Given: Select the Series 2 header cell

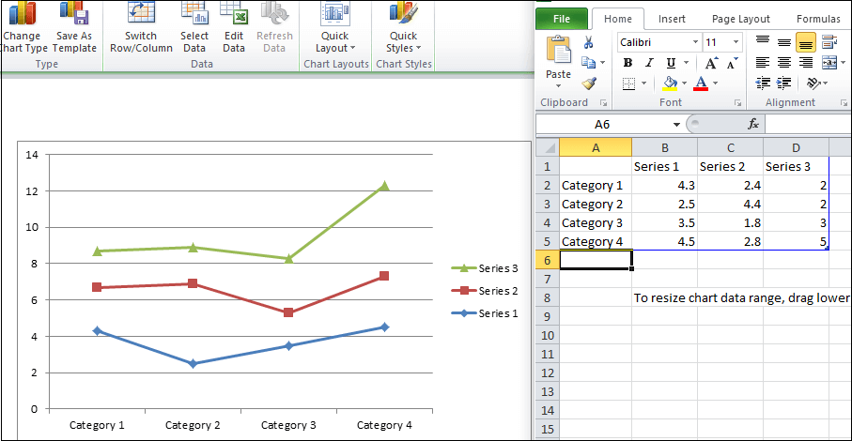Looking at the screenshot, I should (x=730, y=166).
